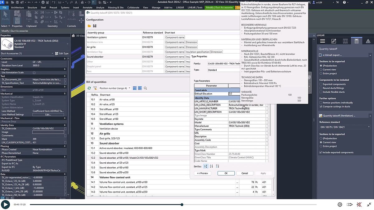Unmute the video player audio
The image size is (374, 210).
coord(359,204)
